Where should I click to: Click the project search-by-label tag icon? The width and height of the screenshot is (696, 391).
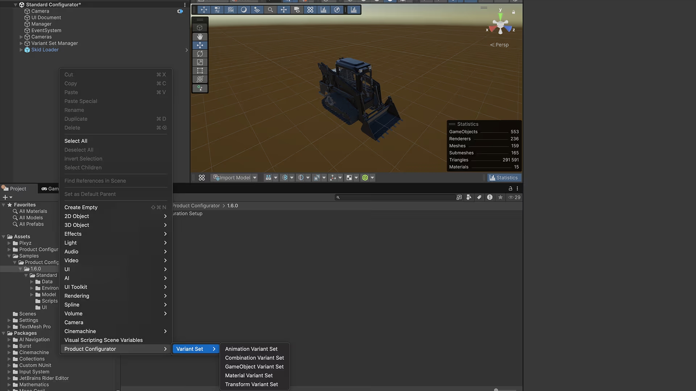pos(479,197)
